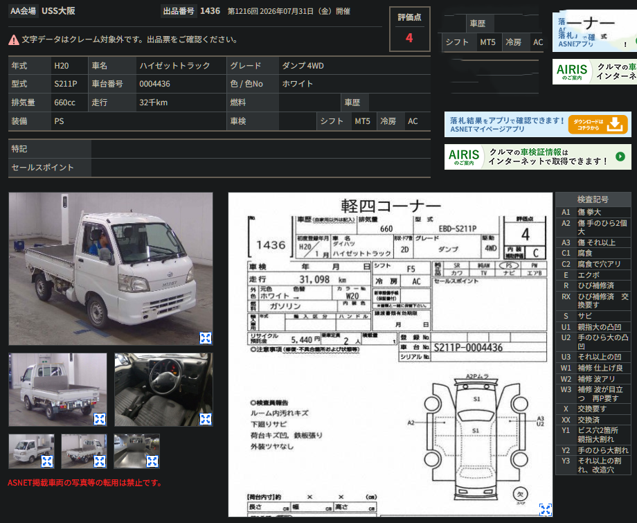Image resolution: width=637 pixels, height=523 pixels.
Task: Click the W1 補修 仕上げ良 legend row
Action: coord(593,368)
